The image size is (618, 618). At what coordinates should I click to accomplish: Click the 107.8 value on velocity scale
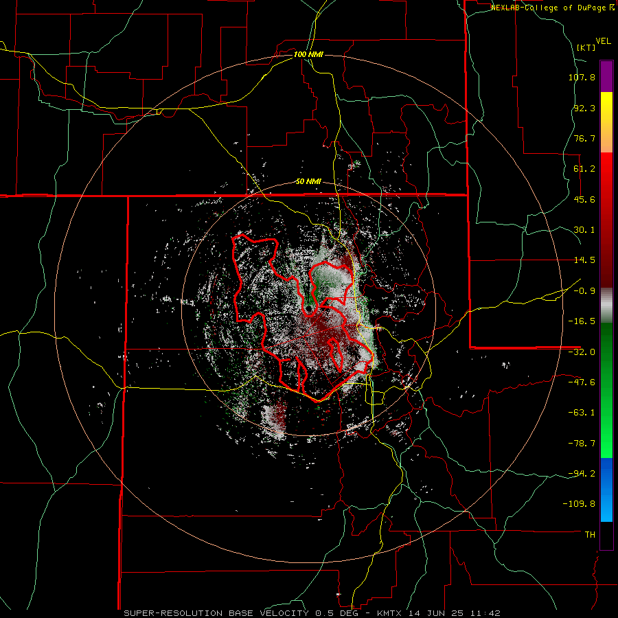(582, 77)
